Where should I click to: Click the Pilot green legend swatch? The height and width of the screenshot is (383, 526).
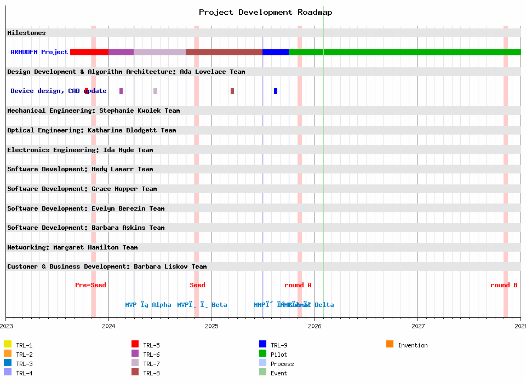pos(262,353)
